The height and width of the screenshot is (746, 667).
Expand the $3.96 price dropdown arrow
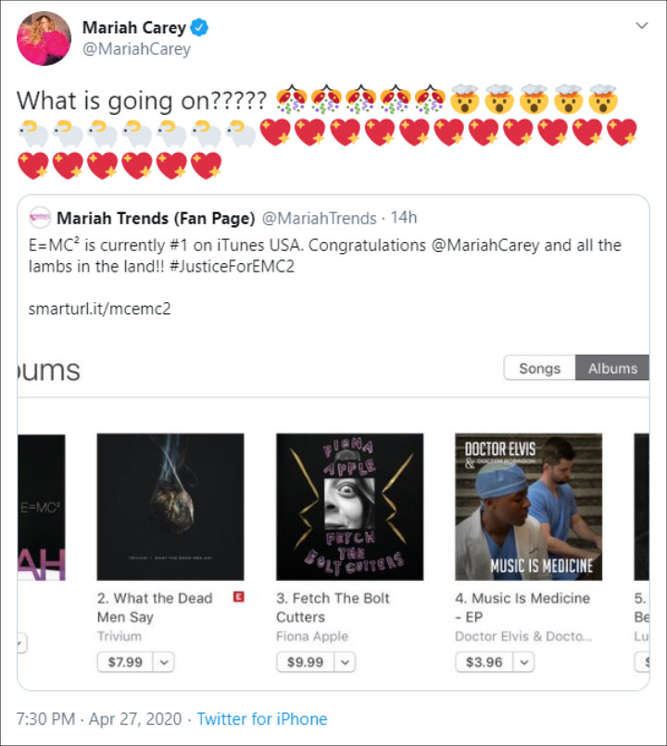point(523,662)
